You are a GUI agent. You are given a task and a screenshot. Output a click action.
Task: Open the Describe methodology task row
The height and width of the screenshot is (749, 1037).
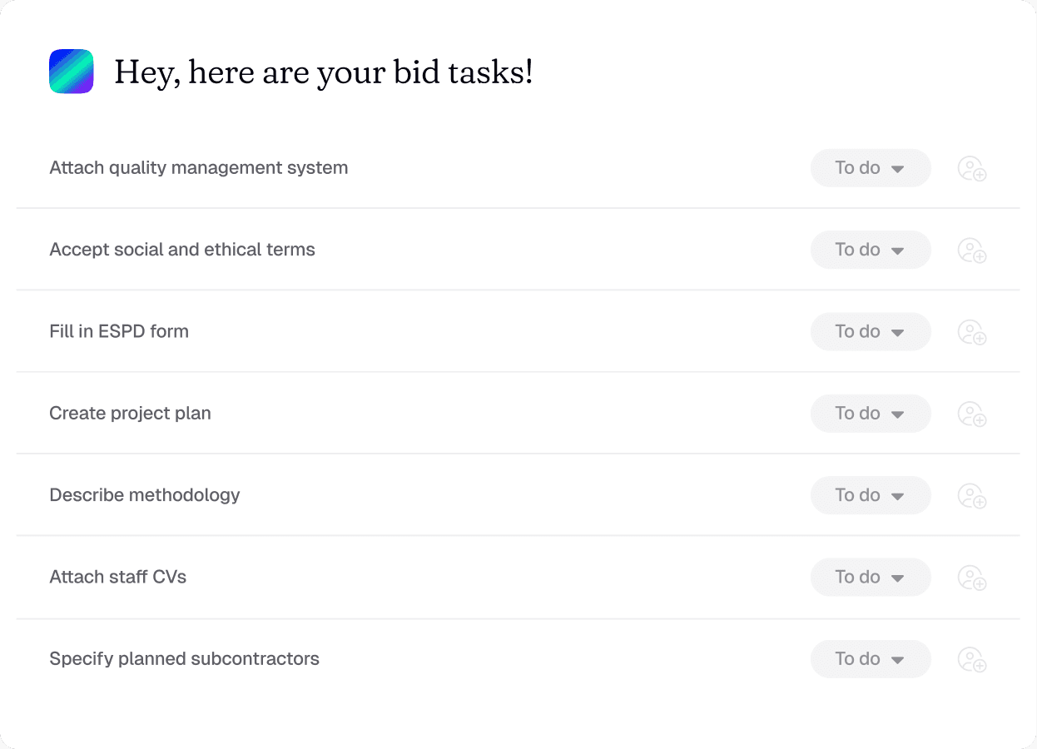pyautogui.click(x=145, y=495)
